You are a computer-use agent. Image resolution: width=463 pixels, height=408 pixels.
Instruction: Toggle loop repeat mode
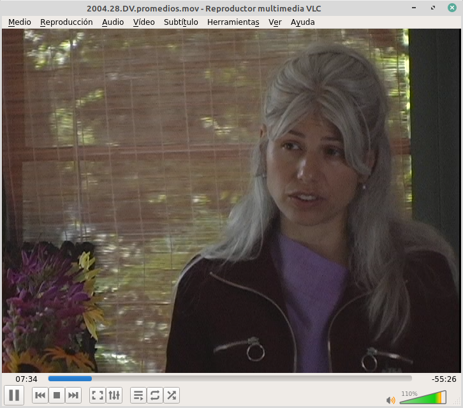pos(154,395)
